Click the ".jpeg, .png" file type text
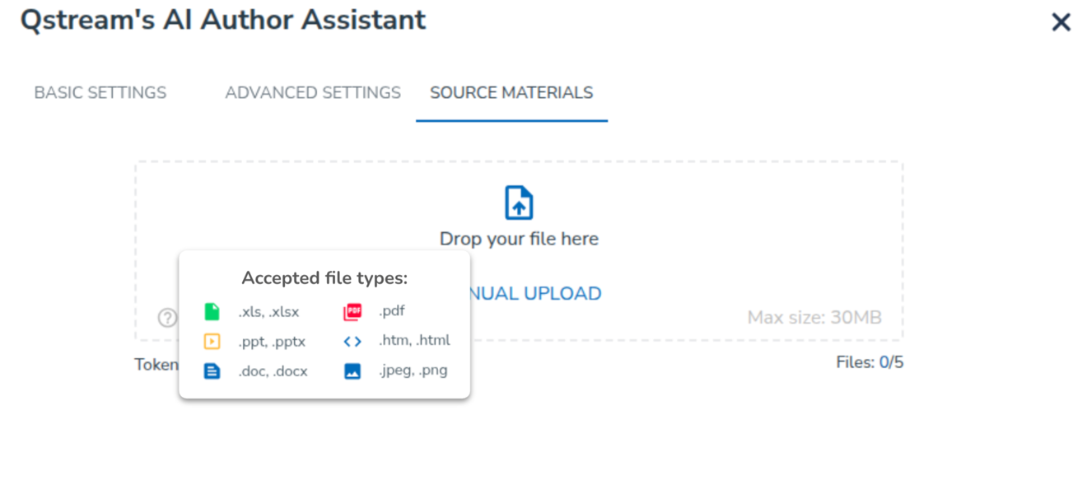Screen dimensions: 1087x503 click(413, 370)
